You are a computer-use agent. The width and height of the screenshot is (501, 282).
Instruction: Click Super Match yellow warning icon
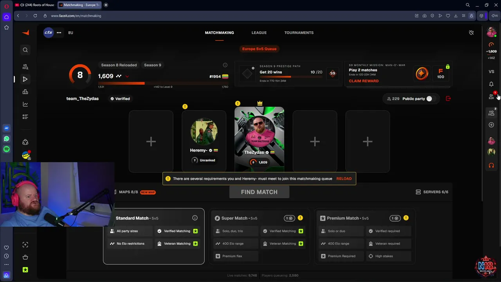(x=300, y=218)
